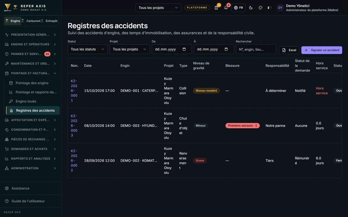Focus the Rechercher search field

(256, 49)
